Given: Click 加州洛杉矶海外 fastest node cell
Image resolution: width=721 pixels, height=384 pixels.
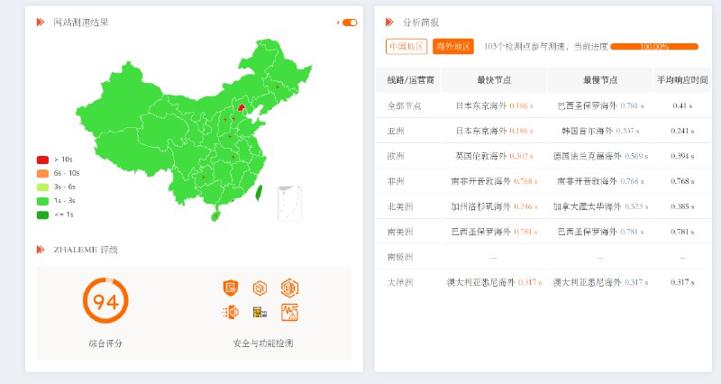Looking at the screenshot, I should [494, 207].
